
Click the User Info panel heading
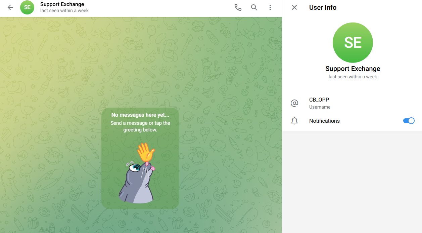click(x=323, y=7)
